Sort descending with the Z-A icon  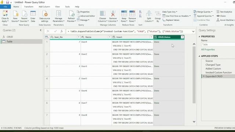pyautogui.click(x=140, y=16)
